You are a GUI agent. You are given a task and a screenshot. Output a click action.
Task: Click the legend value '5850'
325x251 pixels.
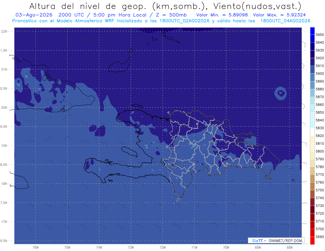[x=320, y=112]
